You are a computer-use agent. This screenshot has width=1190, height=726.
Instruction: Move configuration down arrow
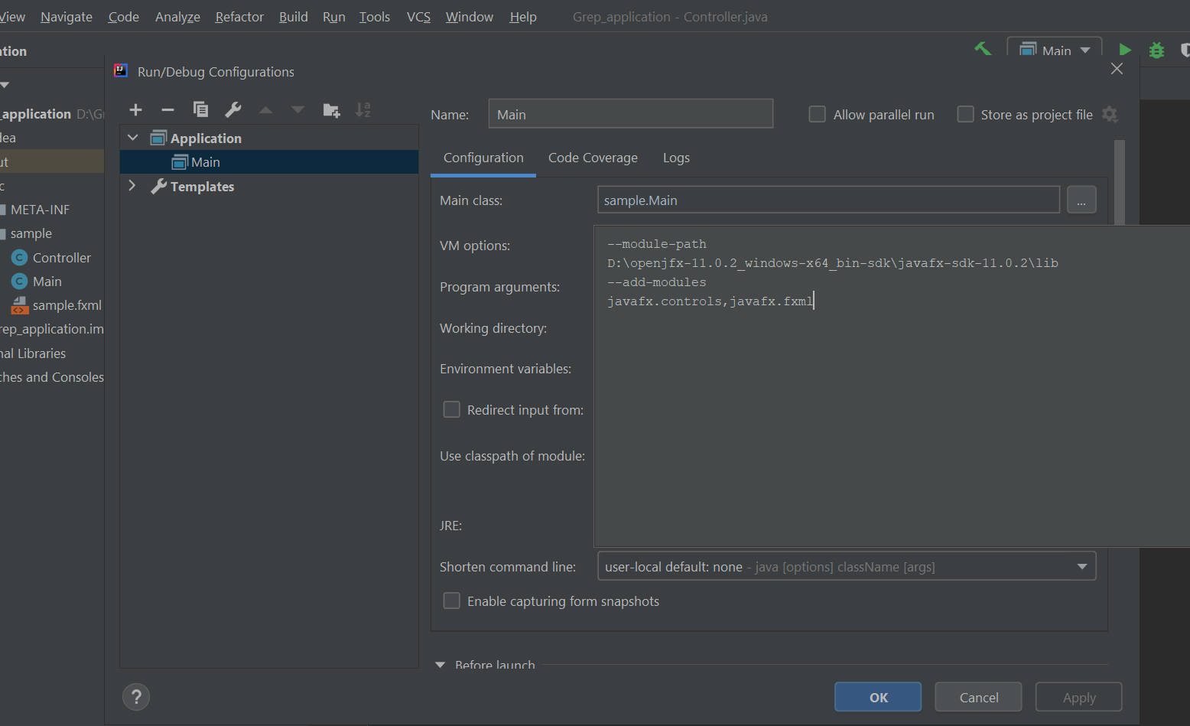tap(297, 110)
